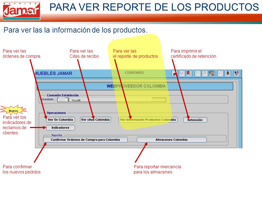262x197 pixels.
Task: Click the red exit door icon
Action: pos(189,74)
